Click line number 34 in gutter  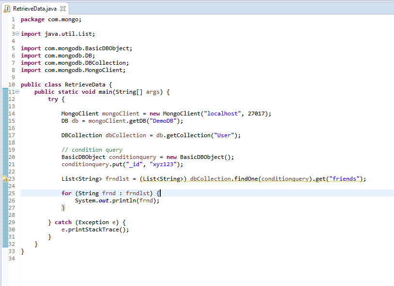click(12, 258)
